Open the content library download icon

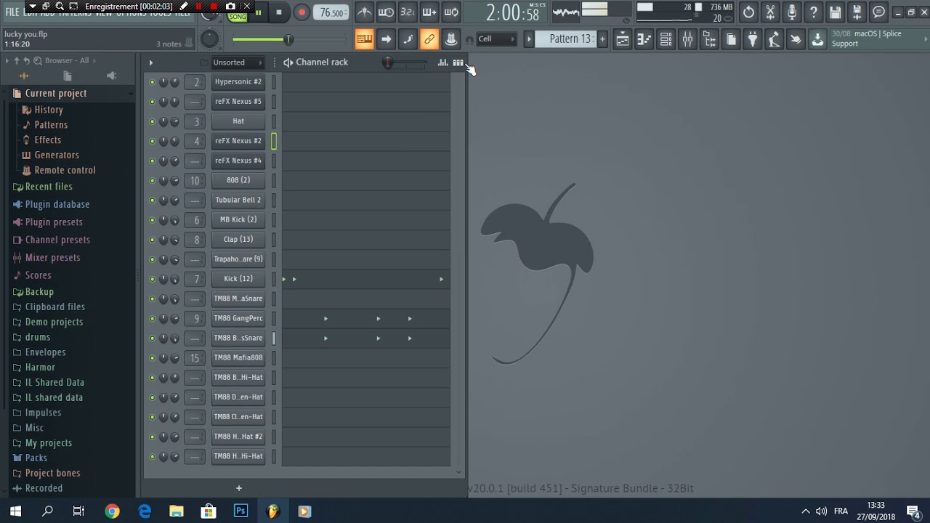818,39
